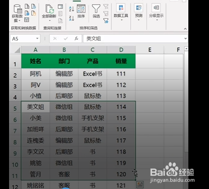Viewport: 209px width, 189px height.
Task: Click the From Table/Range icon
Action: click(x=27, y=20)
